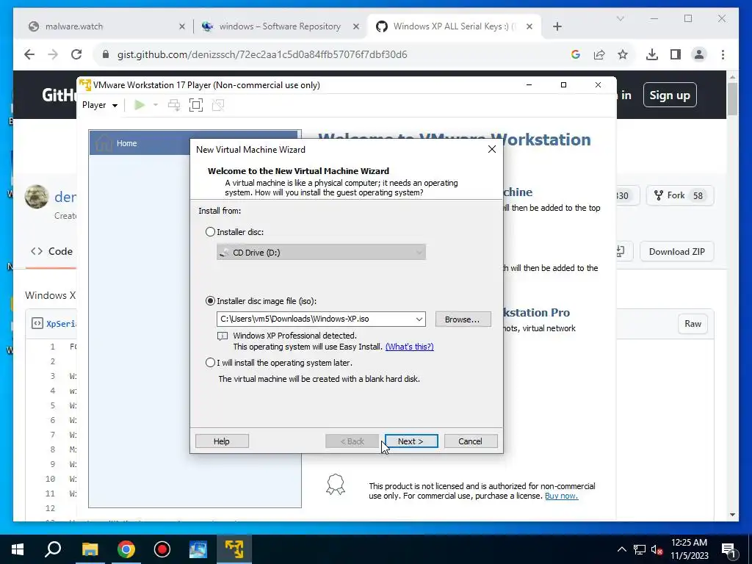Select the Windows XP ALL Serial Keys tab

click(454, 26)
